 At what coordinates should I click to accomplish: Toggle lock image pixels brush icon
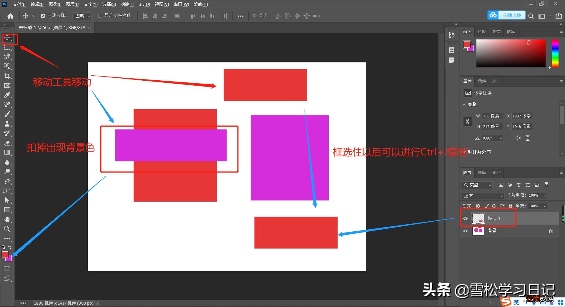[x=486, y=206]
